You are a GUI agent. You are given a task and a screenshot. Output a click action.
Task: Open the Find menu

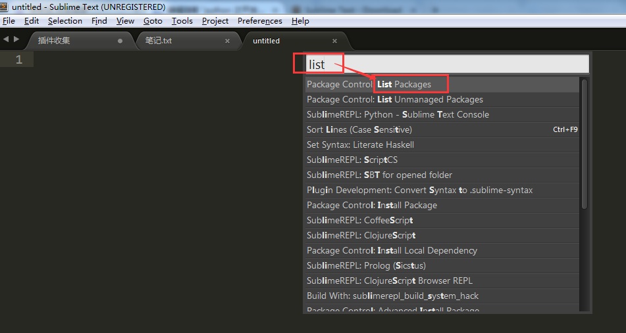coord(99,21)
